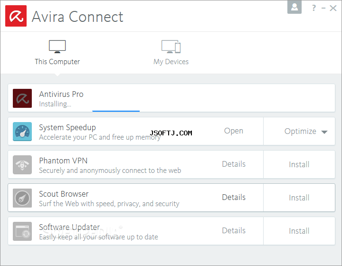Minimize the Avira Connect window
Image resolution: width=342 pixels, height=266 pixels.
tap(323, 8)
